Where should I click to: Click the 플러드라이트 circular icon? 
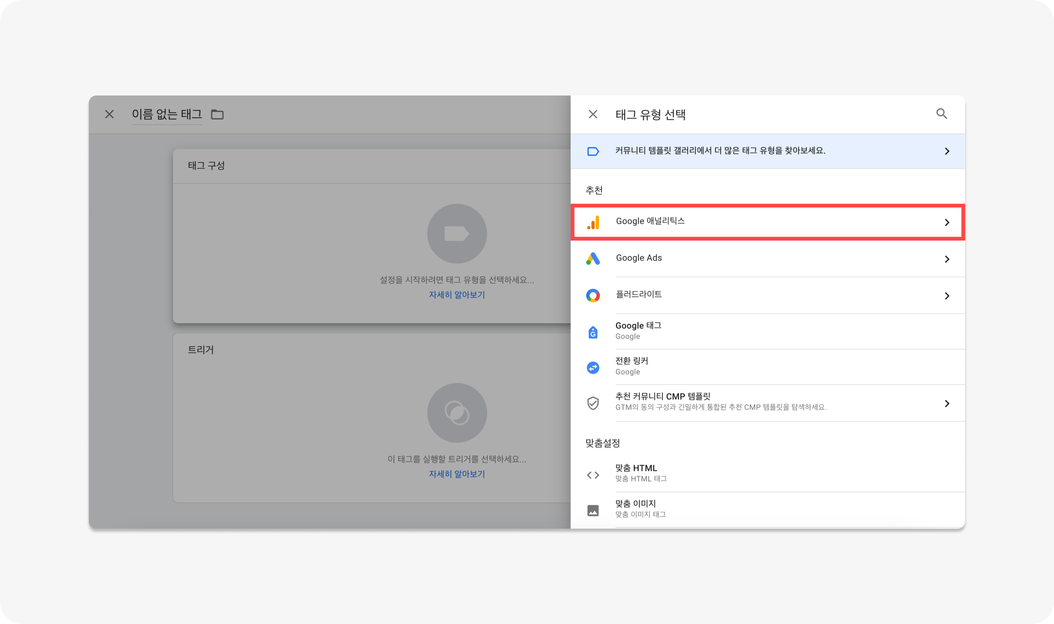pyautogui.click(x=593, y=295)
